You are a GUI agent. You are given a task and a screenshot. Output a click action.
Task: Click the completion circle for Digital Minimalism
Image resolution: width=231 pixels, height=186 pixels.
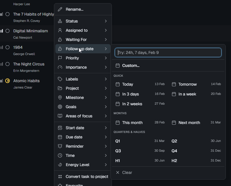coord(7,31)
